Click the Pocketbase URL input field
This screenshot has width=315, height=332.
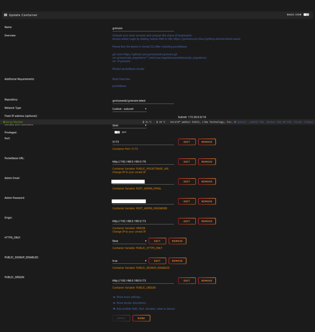143,162
